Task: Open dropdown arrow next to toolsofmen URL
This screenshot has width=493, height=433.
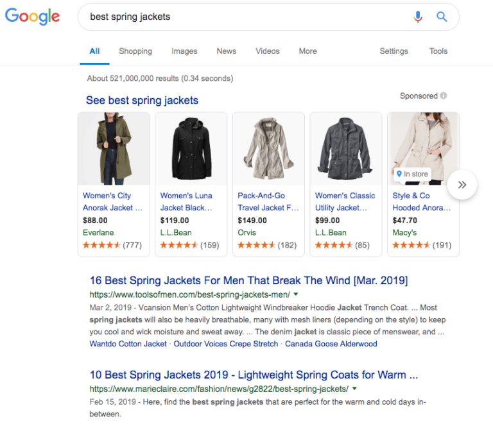Action: click(295, 294)
